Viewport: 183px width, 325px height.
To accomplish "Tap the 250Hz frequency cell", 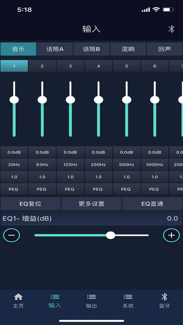I will [98, 165].
